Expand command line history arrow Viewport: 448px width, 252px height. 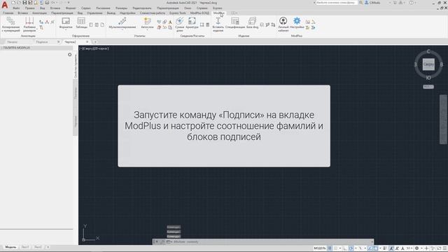pos(372,241)
